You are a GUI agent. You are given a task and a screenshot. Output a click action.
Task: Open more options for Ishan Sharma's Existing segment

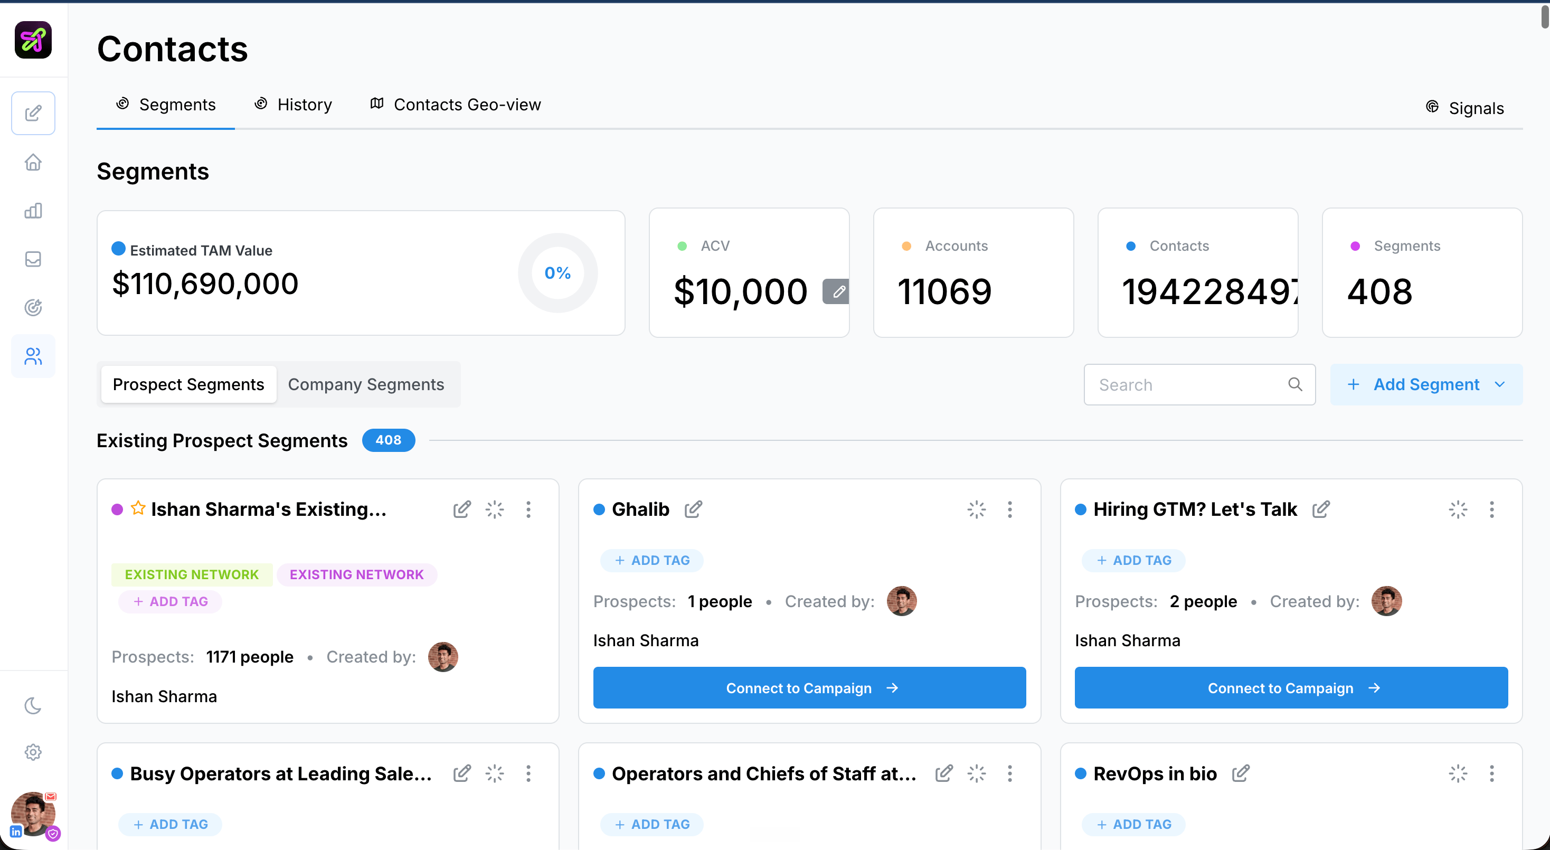point(528,509)
